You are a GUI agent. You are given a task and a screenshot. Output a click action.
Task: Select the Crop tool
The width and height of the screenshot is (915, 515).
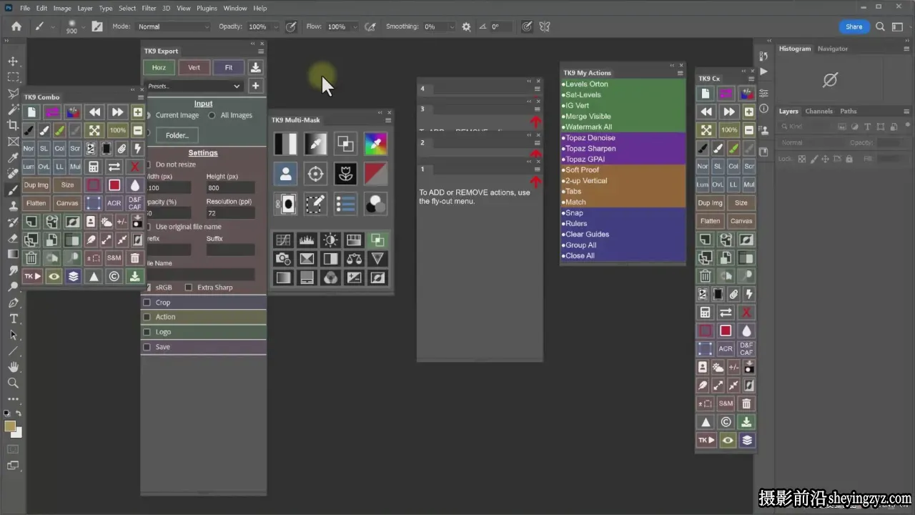[x=13, y=125]
